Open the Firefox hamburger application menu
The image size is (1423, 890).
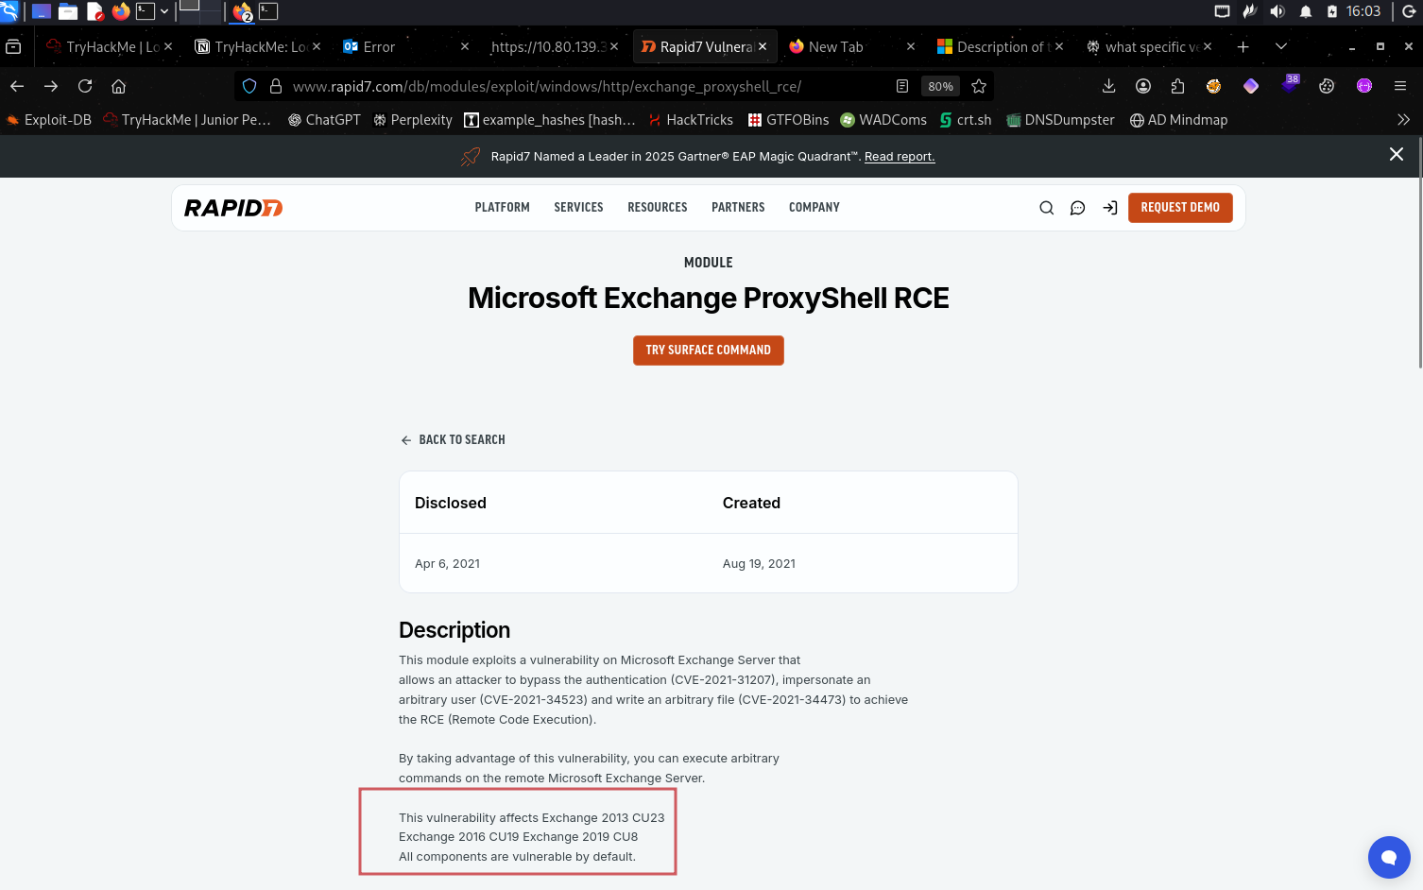click(1400, 86)
